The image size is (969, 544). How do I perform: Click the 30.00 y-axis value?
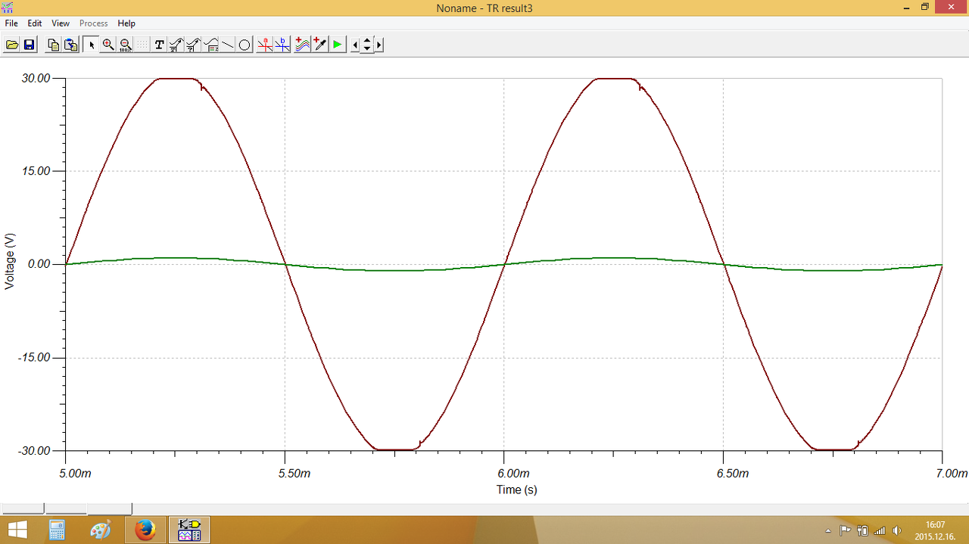(x=36, y=78)
